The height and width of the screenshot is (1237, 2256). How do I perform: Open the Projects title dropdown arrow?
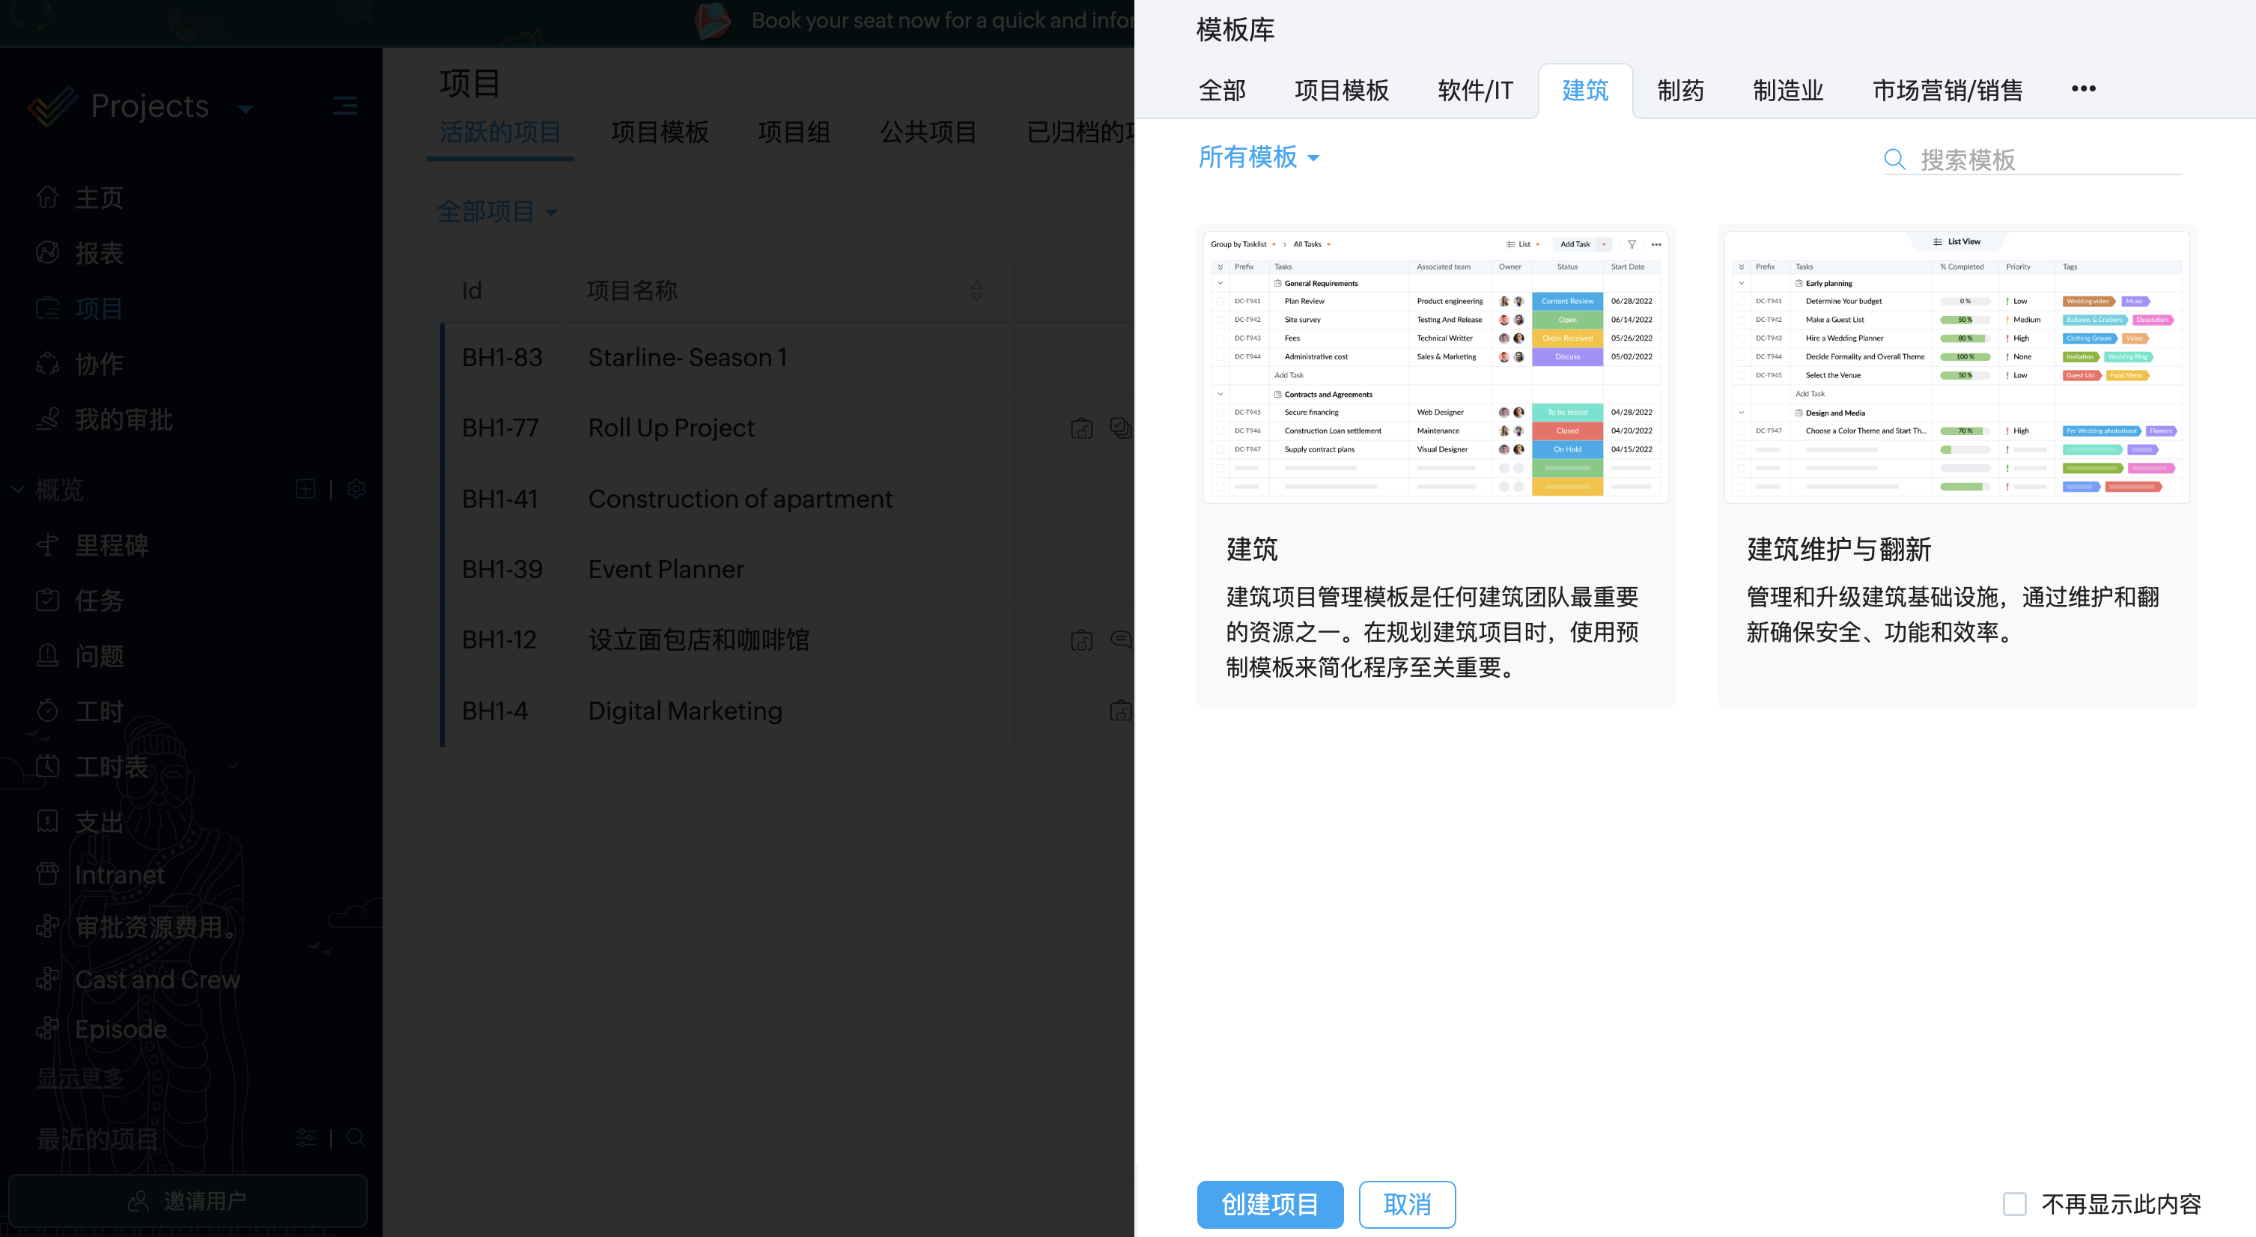pyautogui.click(x=246, y=109)
